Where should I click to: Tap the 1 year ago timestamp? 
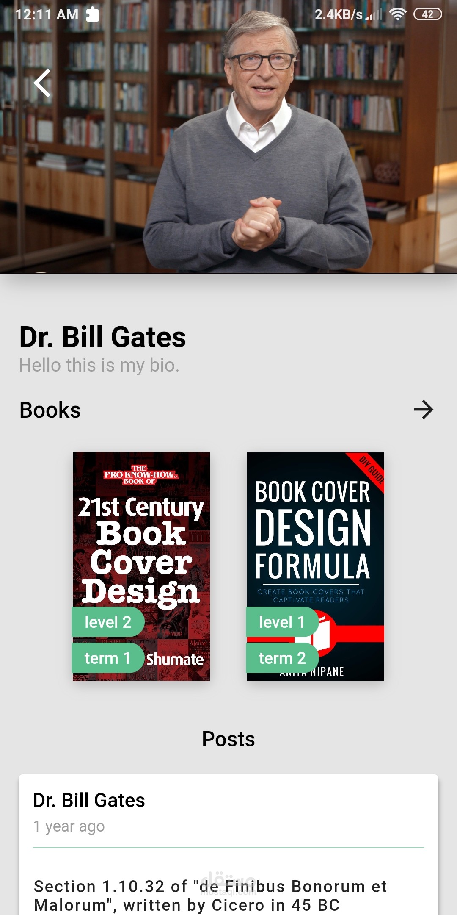69,826
